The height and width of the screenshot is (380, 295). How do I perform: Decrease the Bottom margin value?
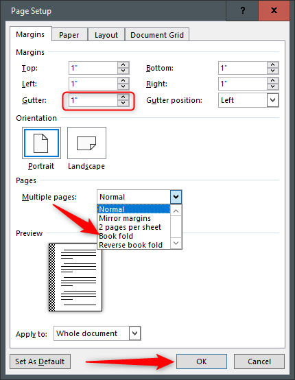tap(272, 71)
